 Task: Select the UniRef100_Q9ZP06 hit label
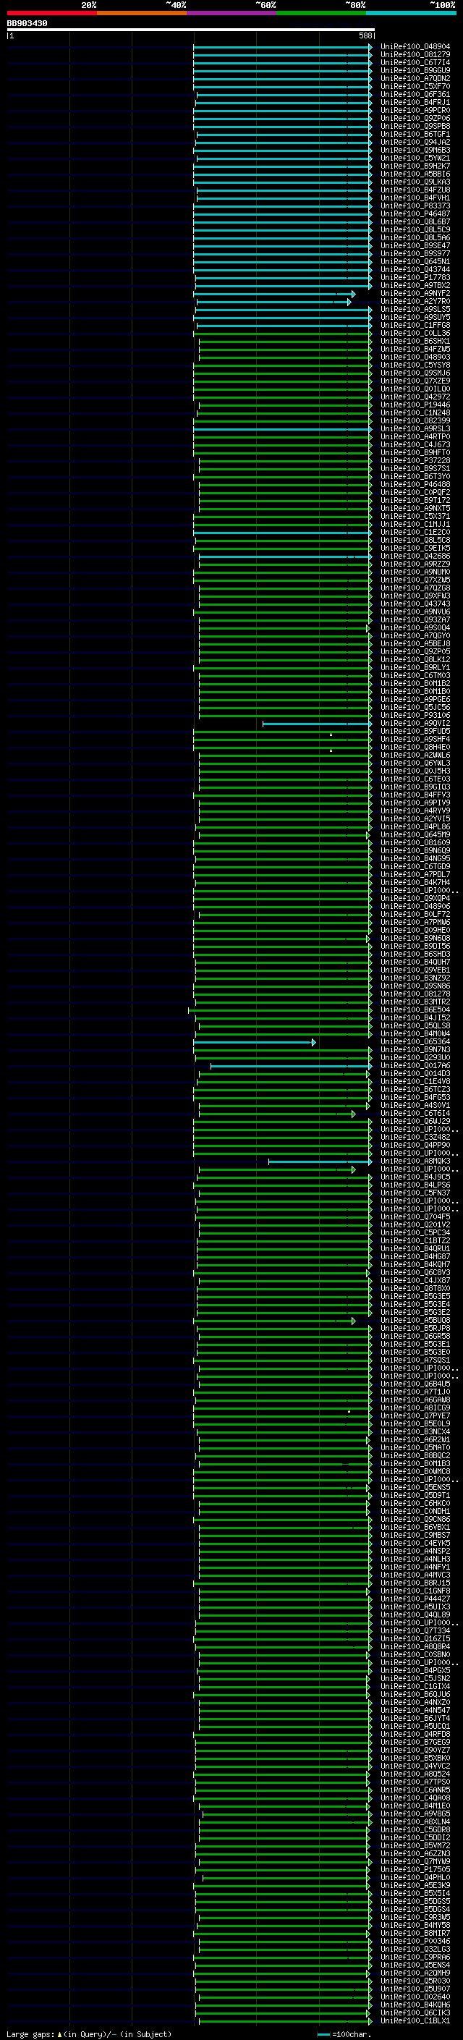(x=415, y=118)
